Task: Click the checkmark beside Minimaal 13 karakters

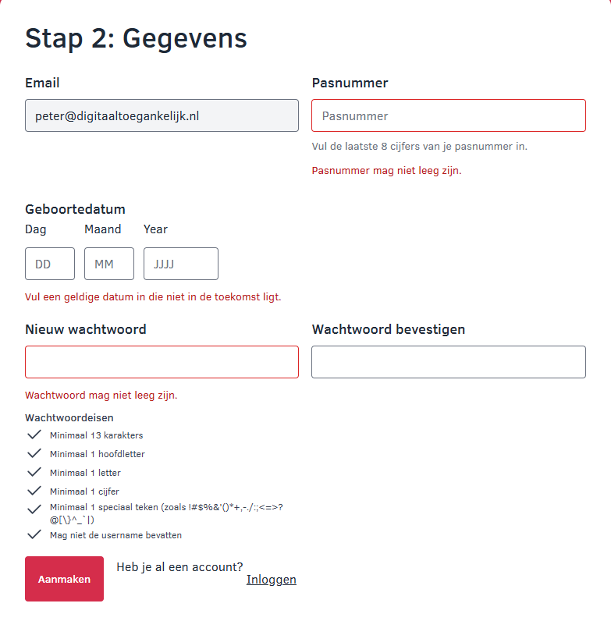Action: [34, 435]
